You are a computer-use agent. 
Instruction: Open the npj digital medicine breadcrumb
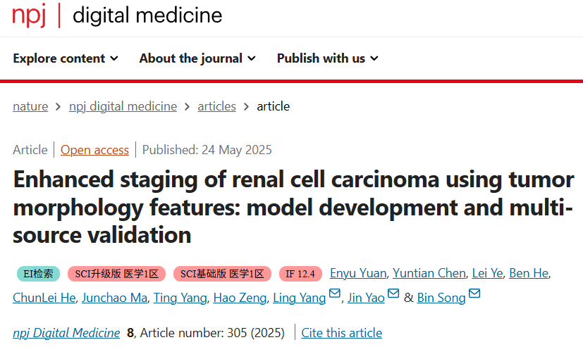click(123, 106)
